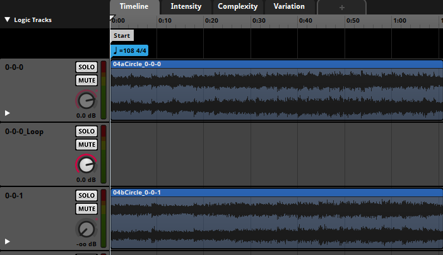Click the 0-0-0 track volume knob
443x255 pixels.
pos(86,101)
